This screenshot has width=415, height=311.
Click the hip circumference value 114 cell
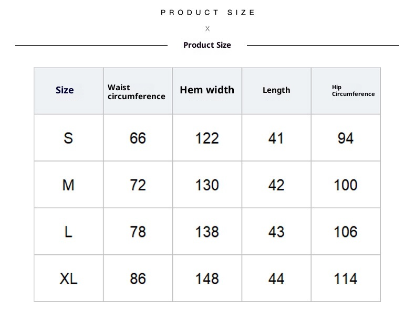click(x=346, y=278)
